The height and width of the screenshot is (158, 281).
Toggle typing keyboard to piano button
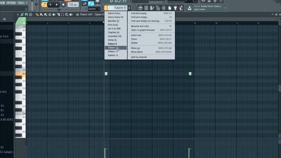click(84, 4)
